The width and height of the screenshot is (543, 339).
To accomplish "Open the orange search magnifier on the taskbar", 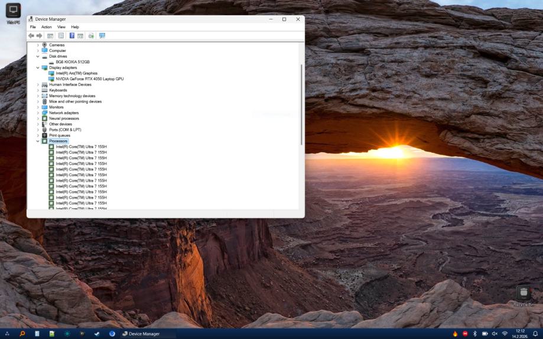I will pos(22,334).
